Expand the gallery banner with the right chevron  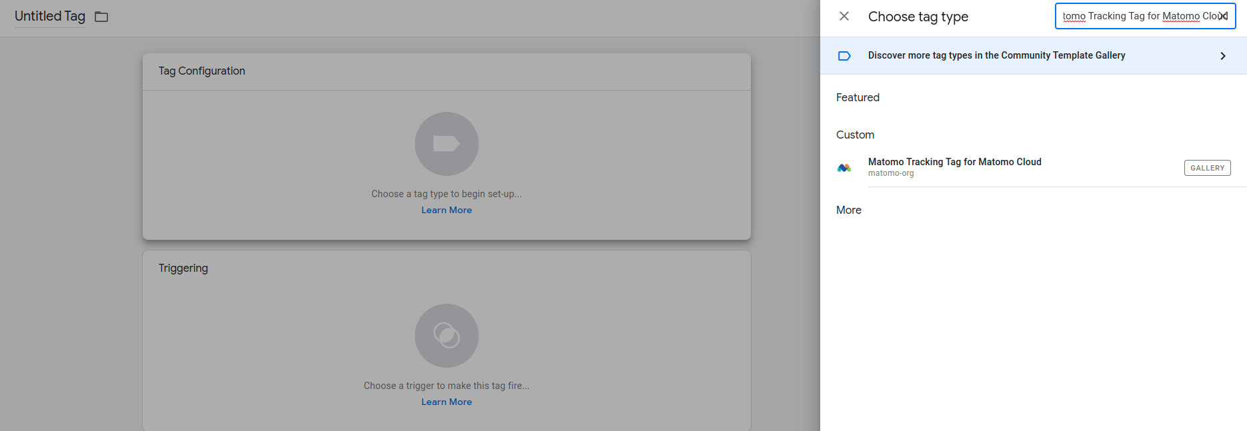click(x=1222, y=56)
